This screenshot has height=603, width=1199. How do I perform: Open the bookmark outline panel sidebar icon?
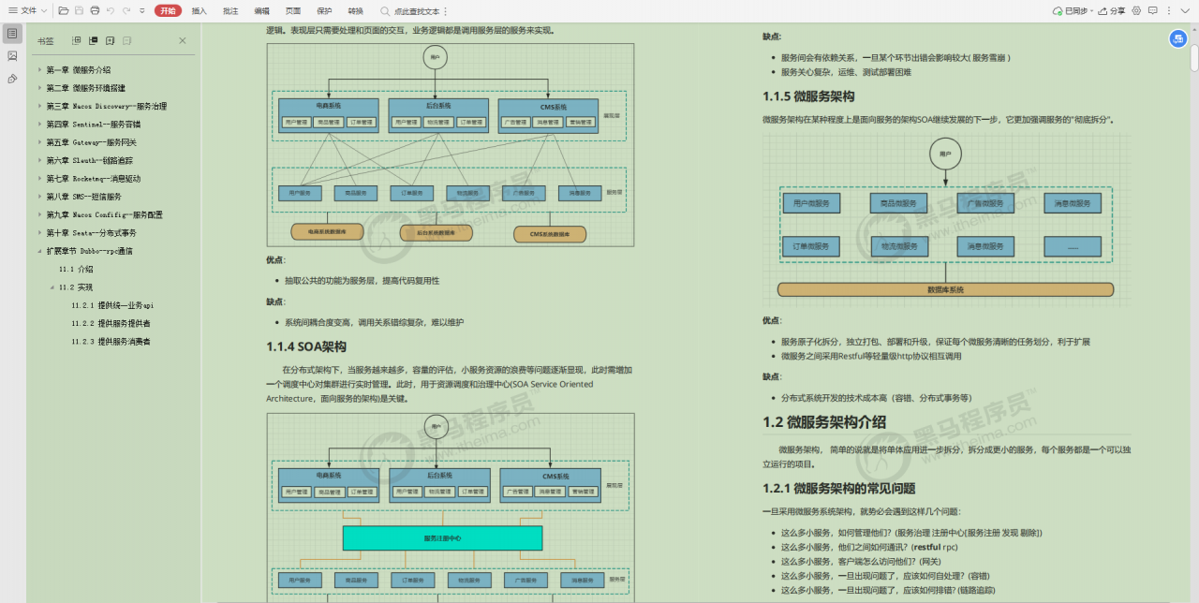pos(12,34)
